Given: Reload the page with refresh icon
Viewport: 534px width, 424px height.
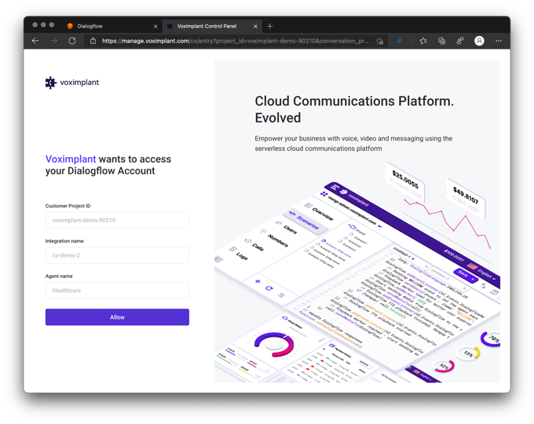Looking at the screenshot, I should [x=72, y=41].
